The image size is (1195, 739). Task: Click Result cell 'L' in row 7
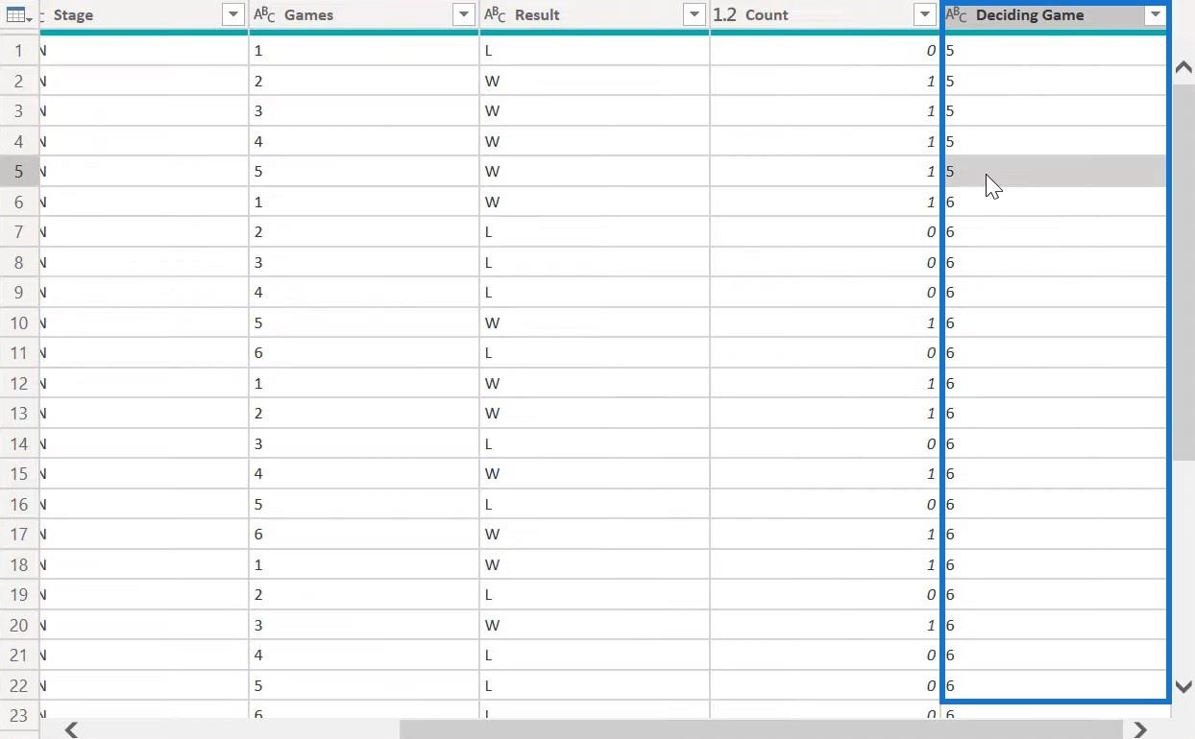click(x=595, y=232)
